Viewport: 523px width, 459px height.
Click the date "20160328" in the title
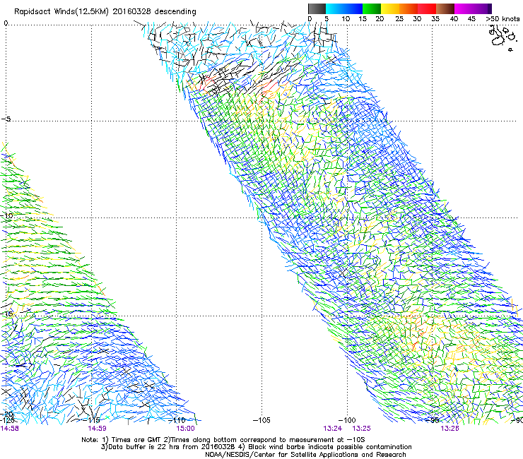coord(131,11)
